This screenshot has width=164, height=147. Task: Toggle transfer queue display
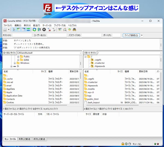pyautogui.click(x=28, y=30)
